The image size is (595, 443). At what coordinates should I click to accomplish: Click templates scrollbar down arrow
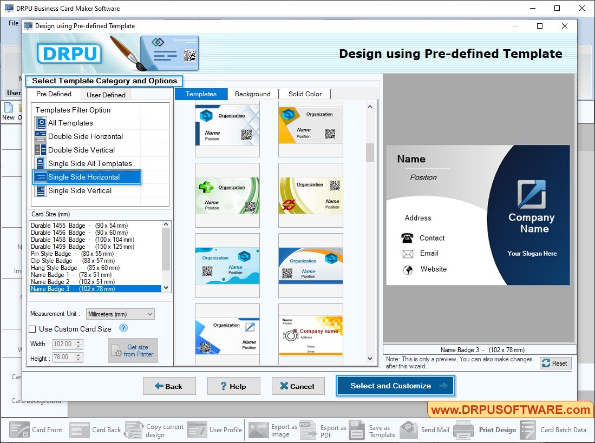pyautogui.click(x=370, y=359)
